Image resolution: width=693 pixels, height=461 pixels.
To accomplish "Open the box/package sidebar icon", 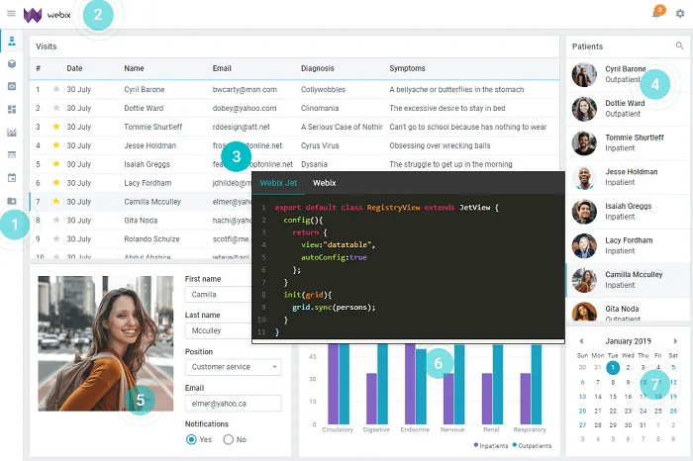I will (x=12, y=64).
